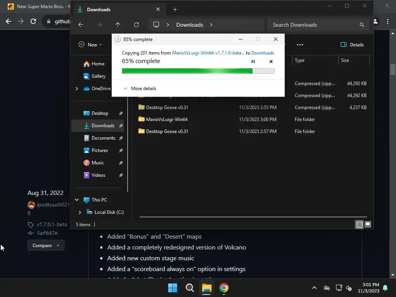Select This PC in the sidebar
396x297 pixels.
95,200
